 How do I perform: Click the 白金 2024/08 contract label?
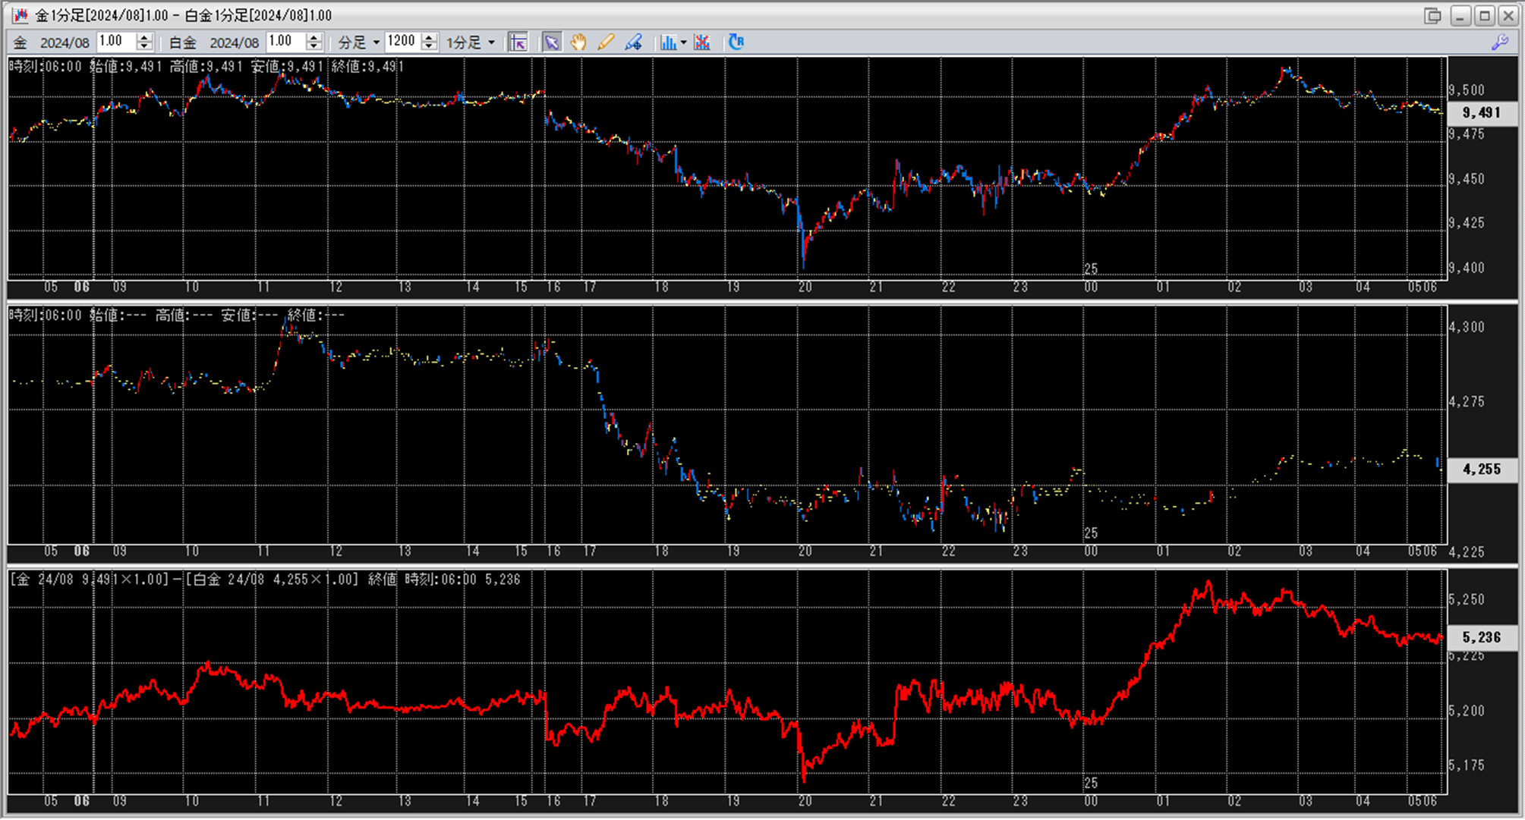coord(234,43)
